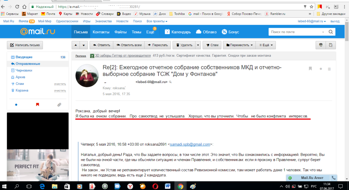Open the Входящие folder
The width and height of the screenshot is (349, 190).
tap(24, 57)
